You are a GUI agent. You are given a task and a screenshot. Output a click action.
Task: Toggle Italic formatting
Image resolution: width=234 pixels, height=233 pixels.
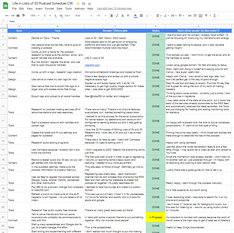click(x=117, y=16)
